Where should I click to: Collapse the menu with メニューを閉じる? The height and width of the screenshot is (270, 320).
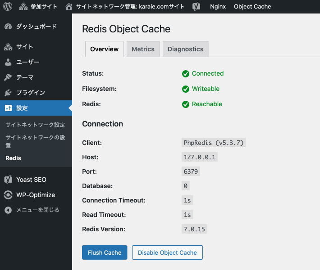pyautogui.click(x=36, y=210)
